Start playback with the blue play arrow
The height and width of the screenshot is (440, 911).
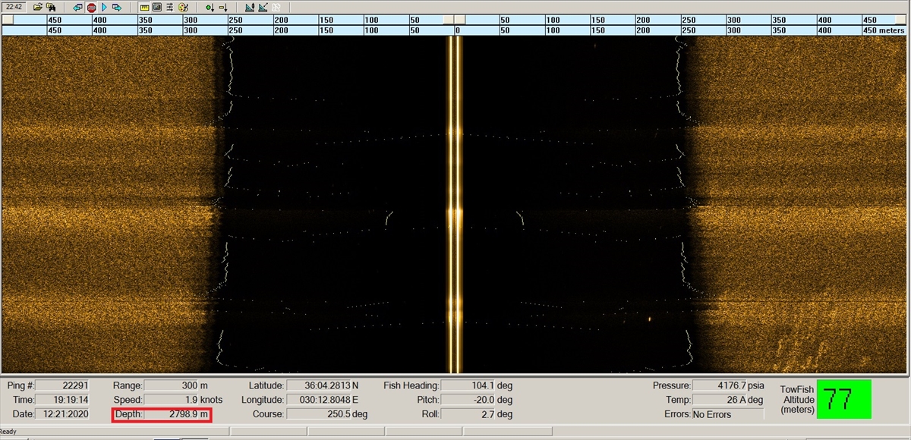pyautogui.click(x=104, y=7)
